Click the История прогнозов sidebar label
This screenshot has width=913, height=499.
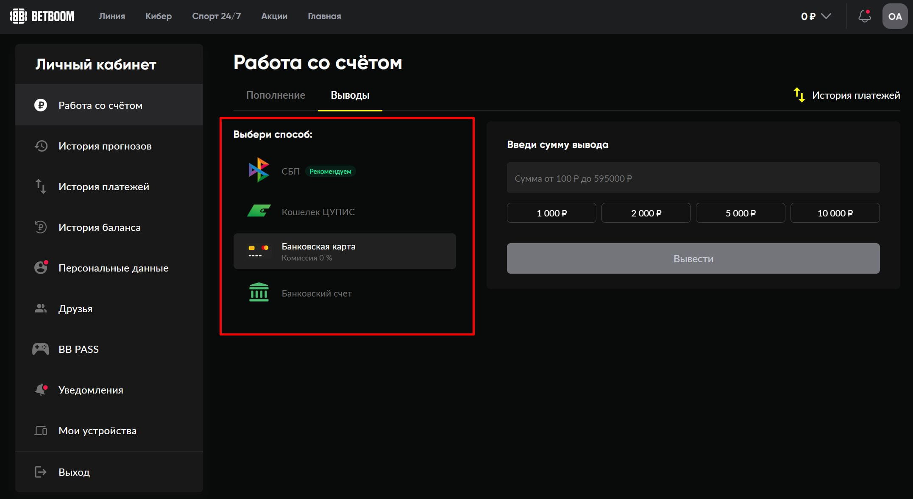pyautogui.click(x=105, y=146)
